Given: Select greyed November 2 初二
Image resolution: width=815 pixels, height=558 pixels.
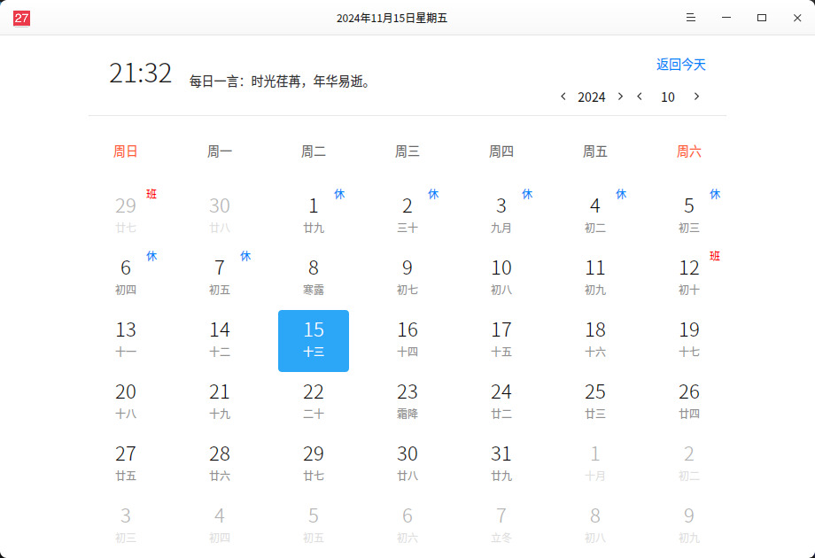Looking at the screenshot, I should click(x=689, y=464).
